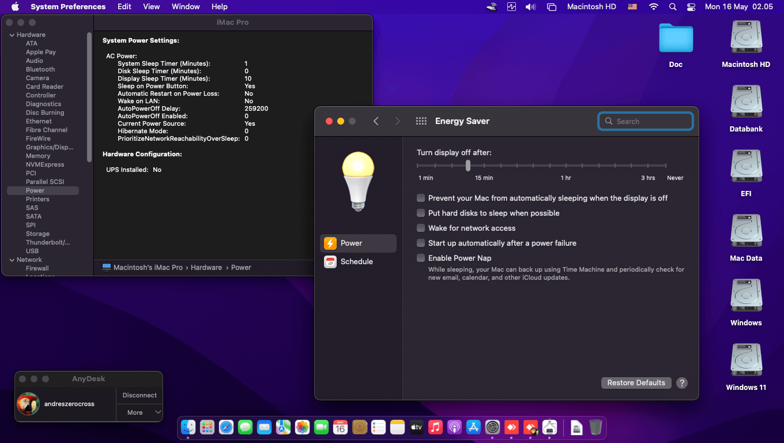This screenshot has height=443, width=784.
Task: Click the Restore Defaults button
Action: (636, 383)
